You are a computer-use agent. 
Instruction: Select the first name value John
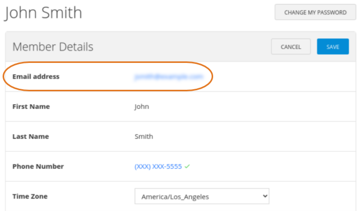[x=142, y=106]
